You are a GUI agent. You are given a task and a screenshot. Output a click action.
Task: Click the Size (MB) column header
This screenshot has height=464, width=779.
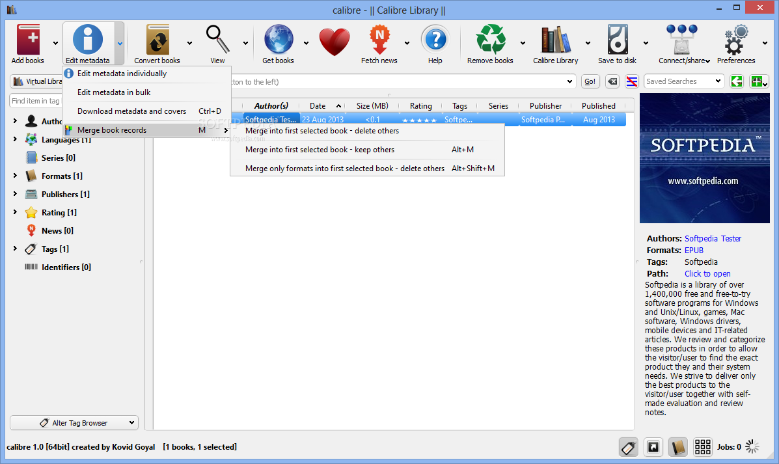point(372,106)
